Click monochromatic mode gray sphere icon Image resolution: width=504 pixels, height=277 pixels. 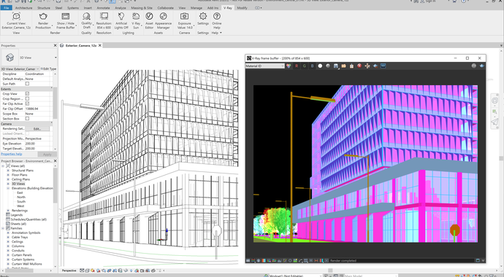click(x=328, y=66)
